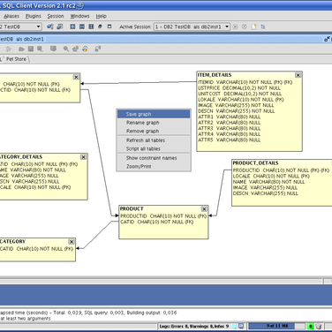
Task: Click the cascade windows toolbar icon
Action: point(100,26)
